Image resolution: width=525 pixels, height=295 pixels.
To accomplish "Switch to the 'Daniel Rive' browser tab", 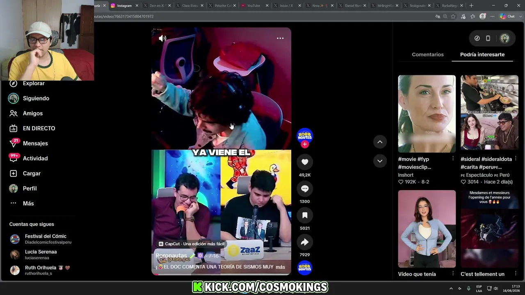I will (x=353, y=6).
